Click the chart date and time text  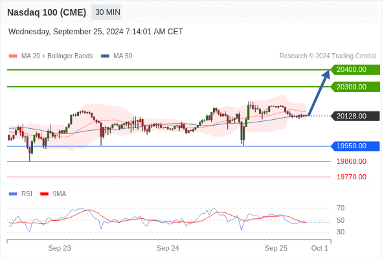[x=96, y=32]
